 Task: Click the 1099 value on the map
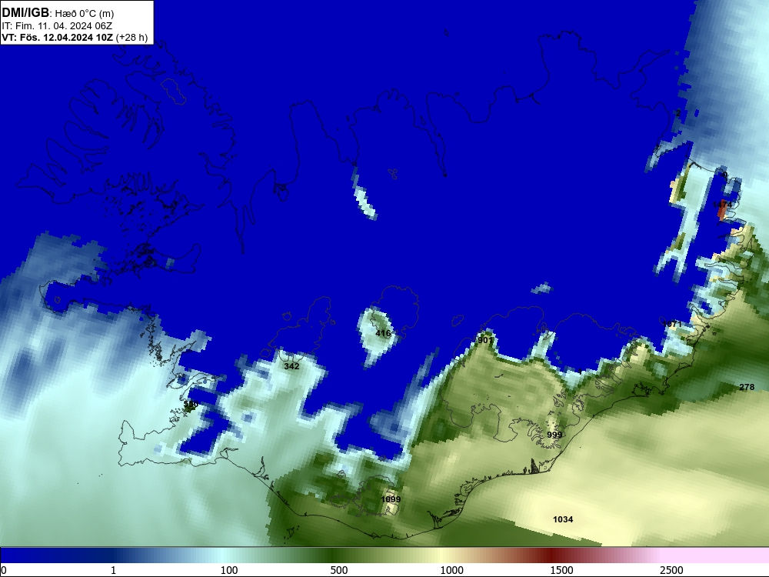tap(391, 499)
